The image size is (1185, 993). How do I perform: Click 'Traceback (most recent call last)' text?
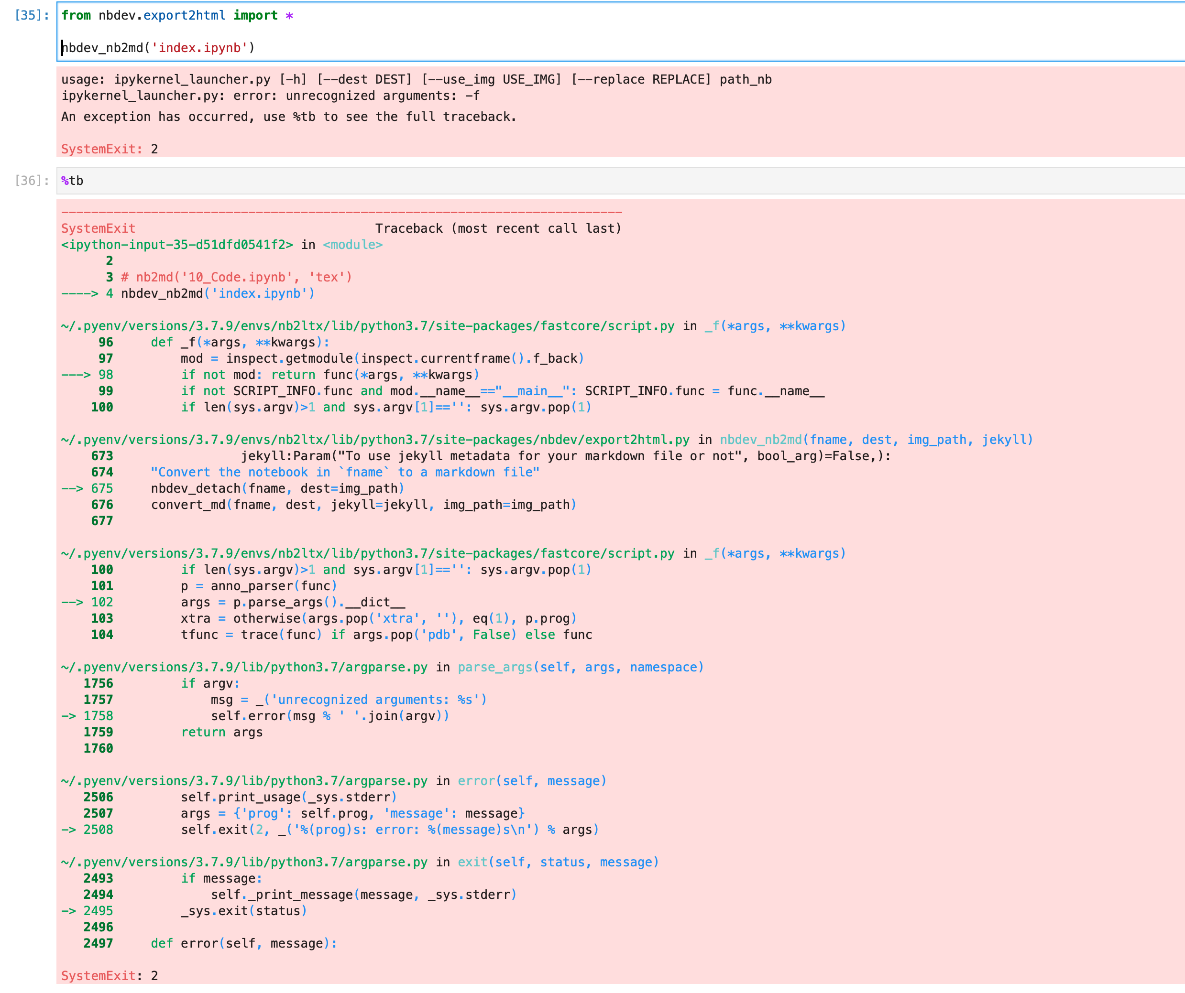pos(498,228)
